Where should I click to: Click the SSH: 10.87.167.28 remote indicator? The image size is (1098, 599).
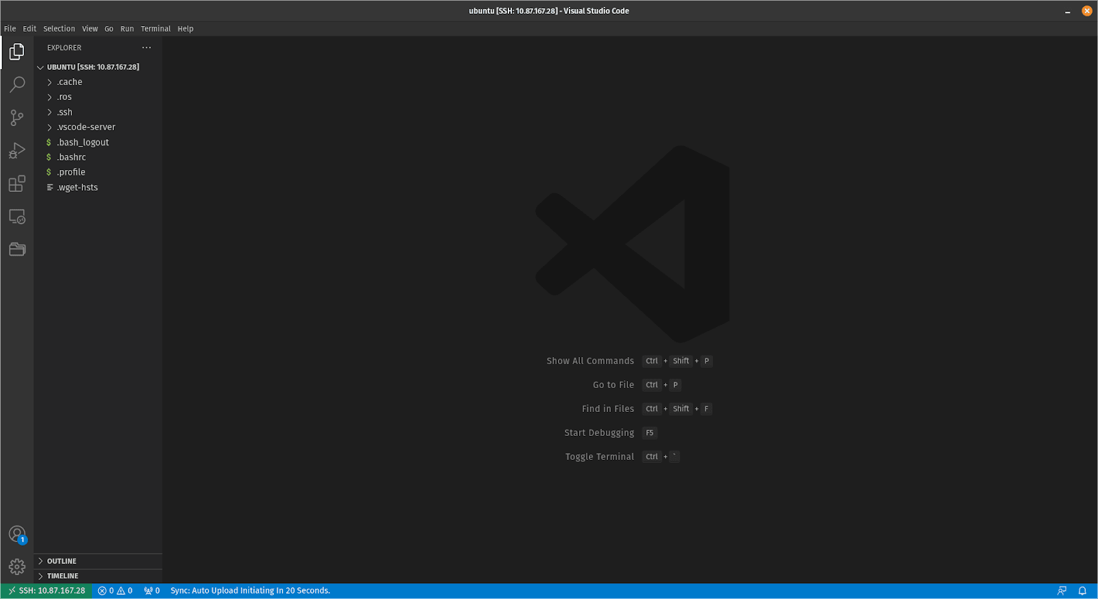(x=47, y=590)
